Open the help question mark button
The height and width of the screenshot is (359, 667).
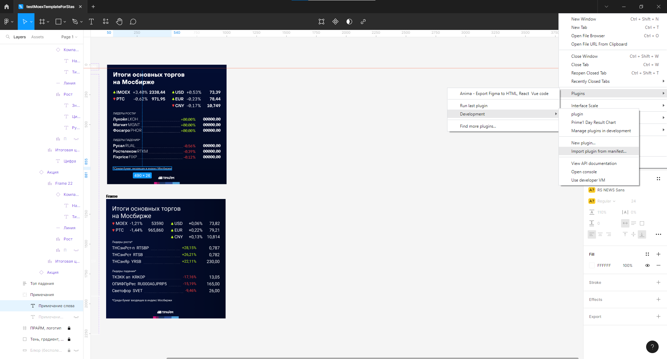[652, 346]
